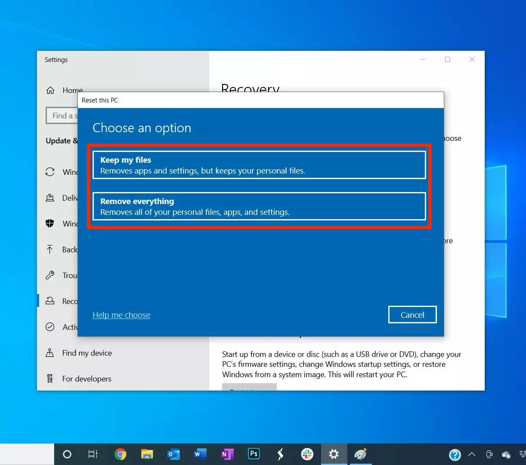
Task: Choose the Keep my files option
Action: click(259, 165)
